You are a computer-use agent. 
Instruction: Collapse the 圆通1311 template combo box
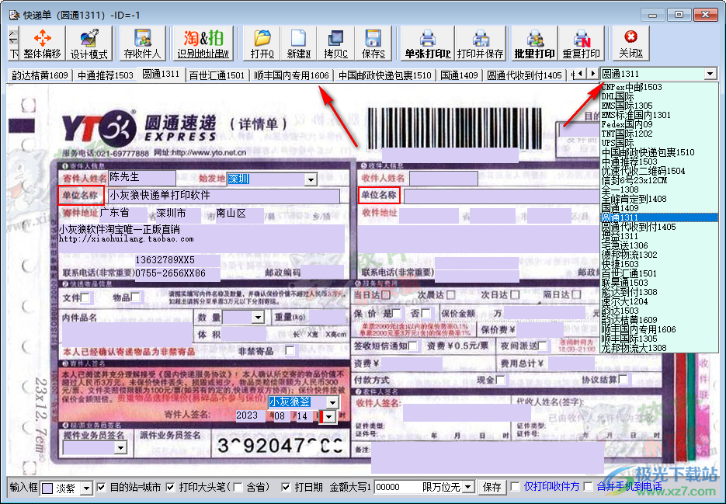pos(710,74)
